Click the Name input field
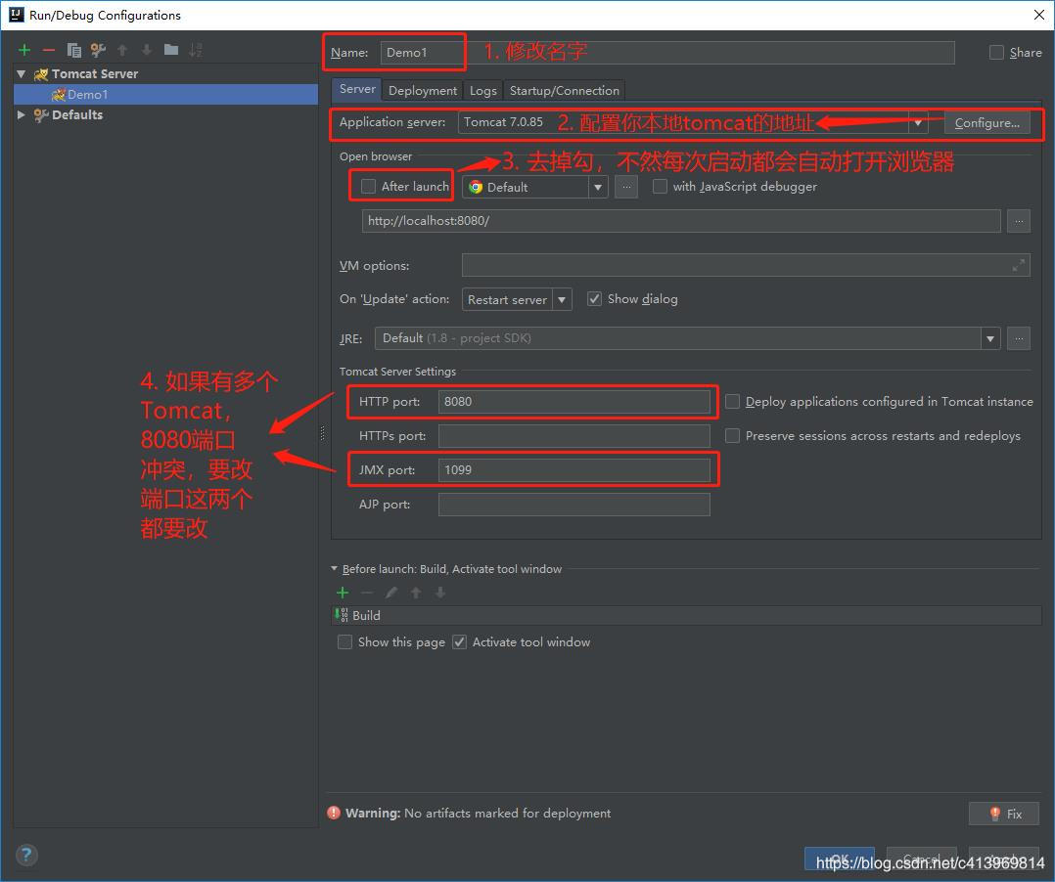Viewport: 1055px width, 882px height. (667, 53)
